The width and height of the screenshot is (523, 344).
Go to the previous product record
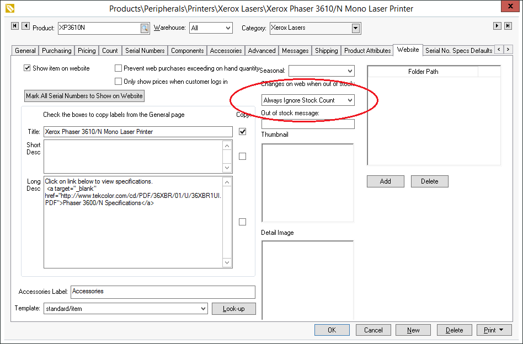point(25,26)
